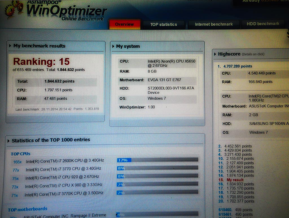The width and height of the screenshot is (289, 218).
Task: Open highscore entry 19. 1.708.855 points
Action: coord(236,197)
